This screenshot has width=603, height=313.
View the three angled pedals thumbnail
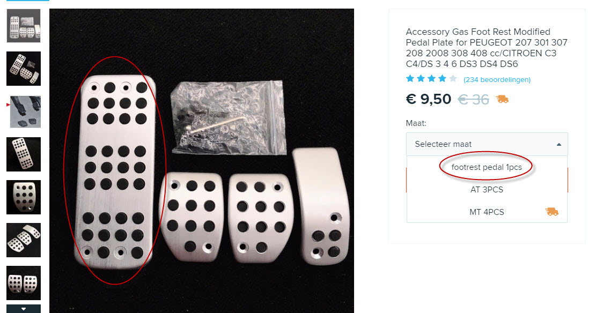click(x=24, y=240)
